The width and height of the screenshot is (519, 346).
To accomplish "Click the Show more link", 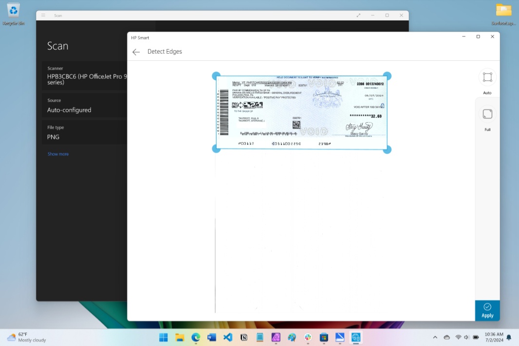I will point(58,154).
